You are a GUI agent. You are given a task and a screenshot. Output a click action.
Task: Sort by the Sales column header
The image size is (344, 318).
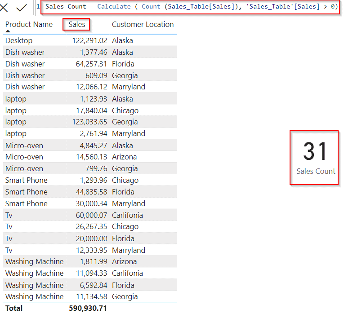click(x=76, y=24)
